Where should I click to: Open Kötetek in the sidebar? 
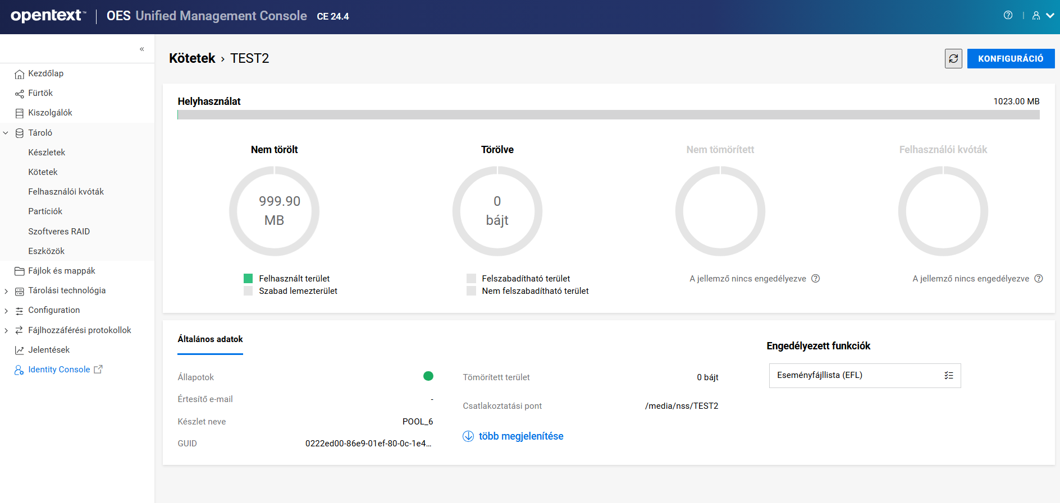point(43,172)
